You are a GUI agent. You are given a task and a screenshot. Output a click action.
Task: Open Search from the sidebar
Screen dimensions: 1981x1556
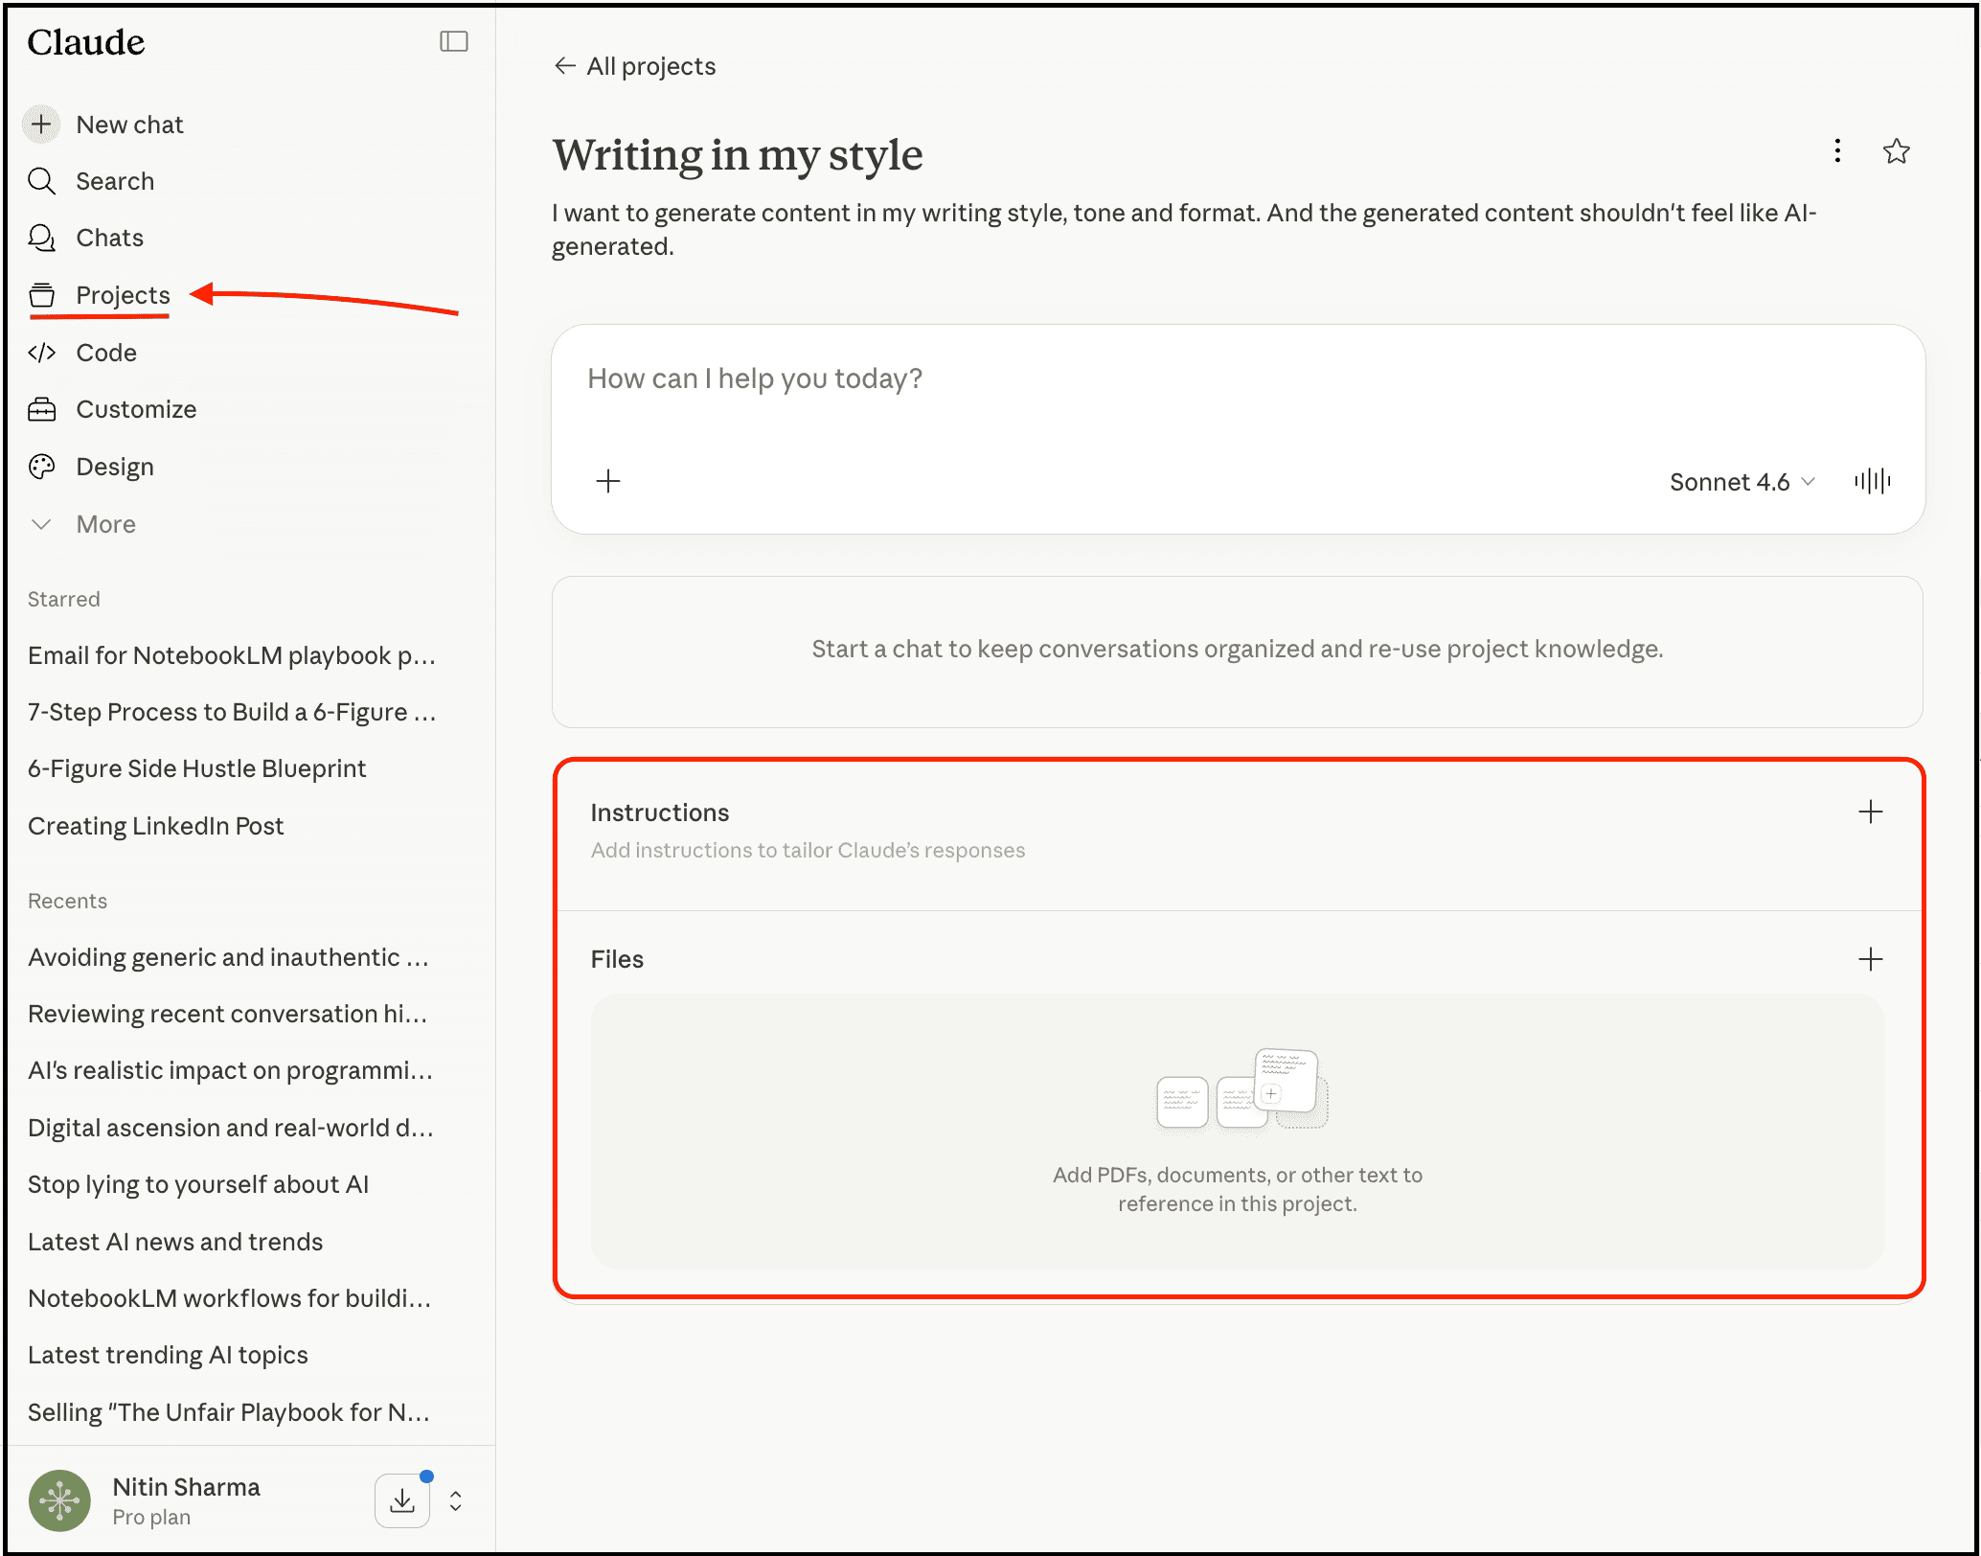[114, 181]
